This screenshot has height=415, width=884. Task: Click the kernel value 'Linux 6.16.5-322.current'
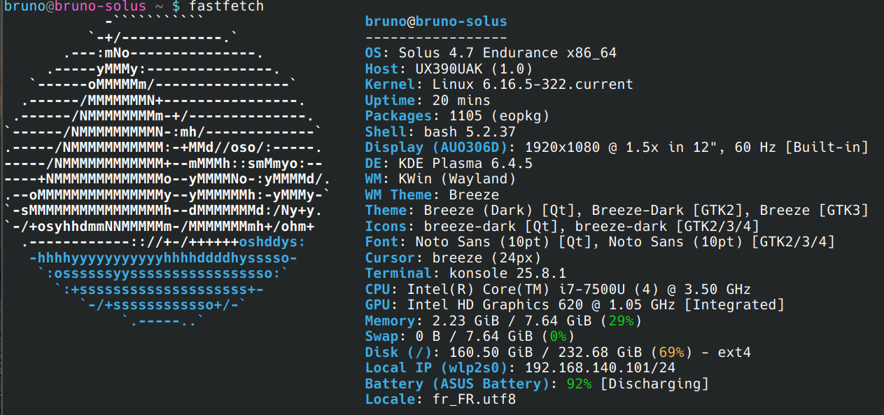(x=533, y=85)
